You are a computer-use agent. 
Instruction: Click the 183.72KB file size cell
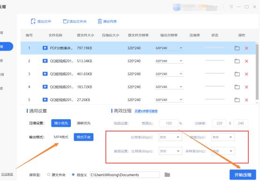[84, 87]
